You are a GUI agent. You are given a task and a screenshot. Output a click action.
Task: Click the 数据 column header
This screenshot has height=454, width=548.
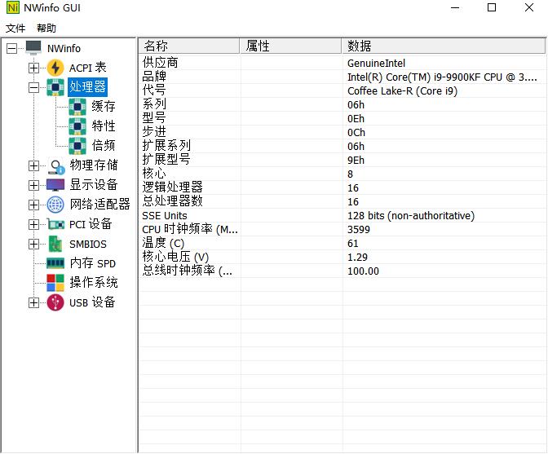tap(443, 46)
